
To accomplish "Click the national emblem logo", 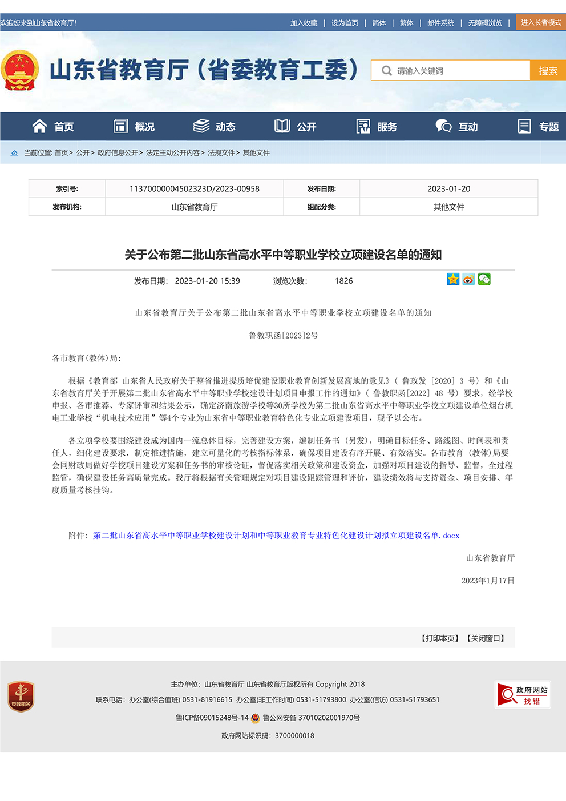I will (20, 71).
